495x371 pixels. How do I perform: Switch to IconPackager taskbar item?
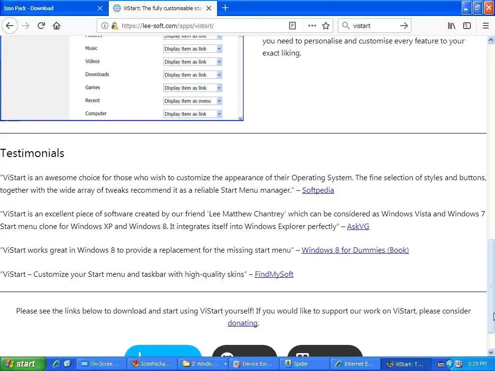click(x=152, y=364)
